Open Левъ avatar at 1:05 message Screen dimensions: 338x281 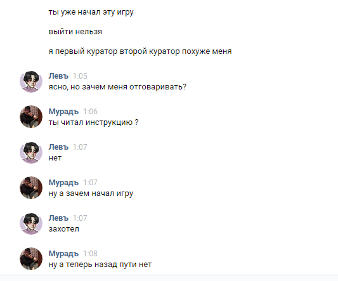(x=31, y=82)
